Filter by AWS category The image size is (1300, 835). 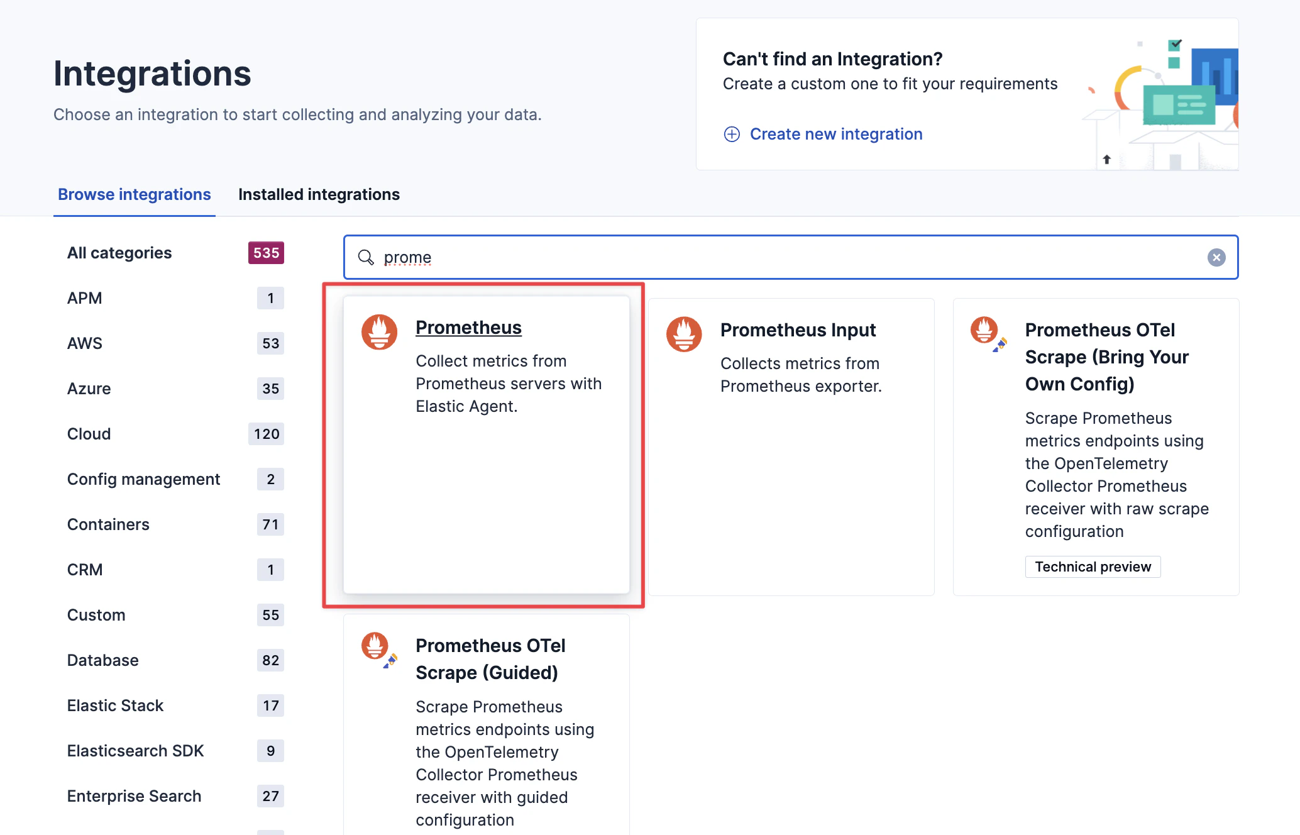85,343
